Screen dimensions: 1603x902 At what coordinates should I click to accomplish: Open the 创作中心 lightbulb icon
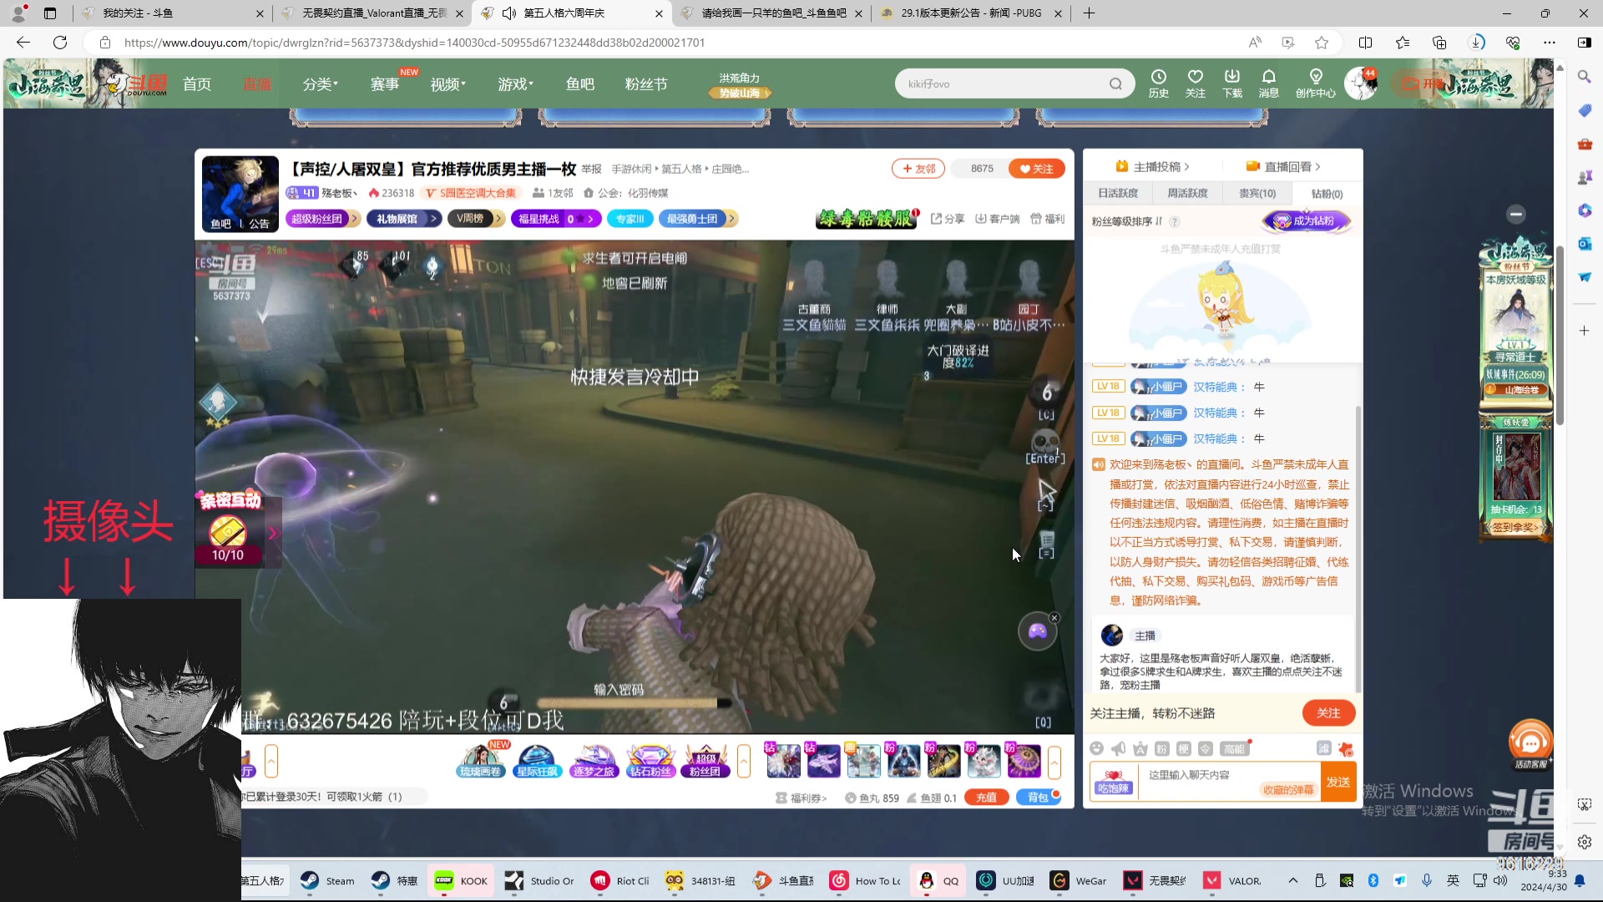click(x=1316, y=84)
